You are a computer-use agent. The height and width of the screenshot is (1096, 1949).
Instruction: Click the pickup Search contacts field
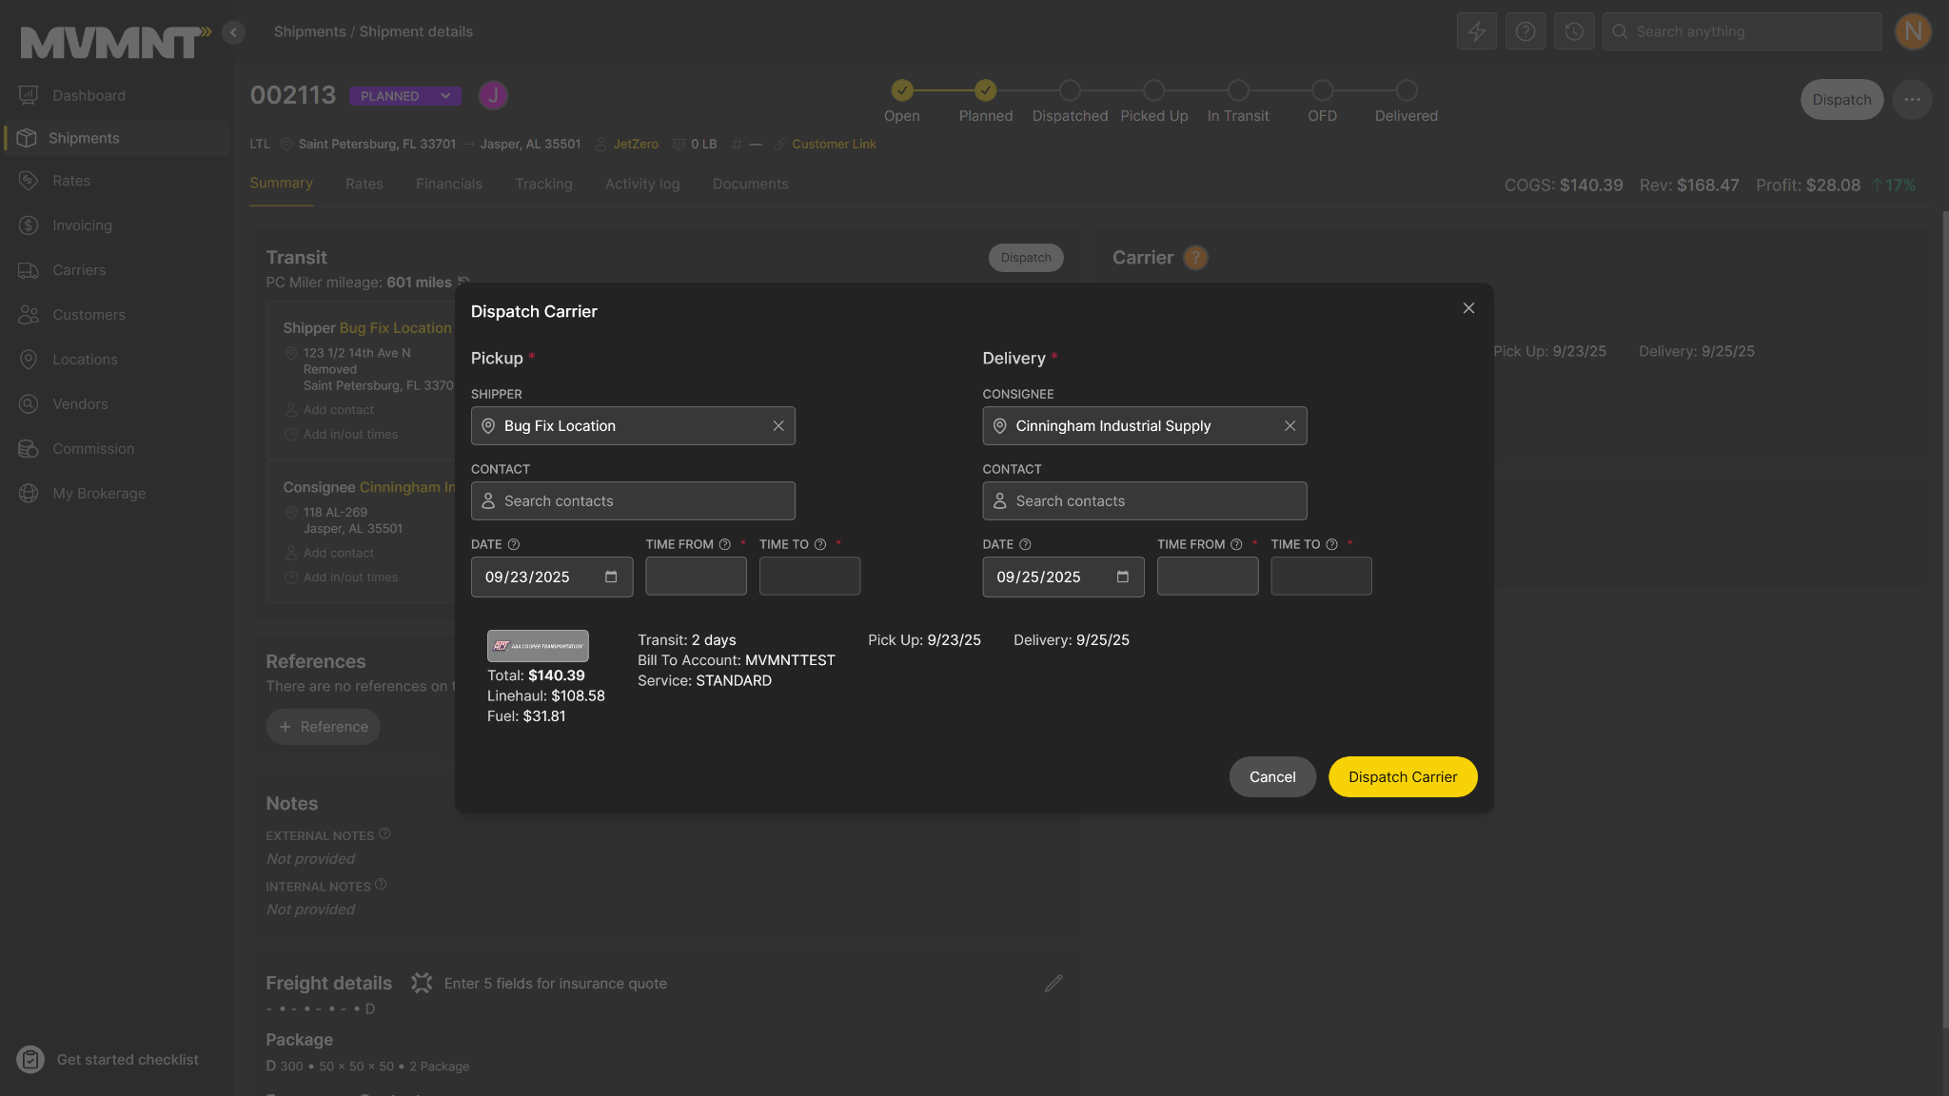point(633,501)
